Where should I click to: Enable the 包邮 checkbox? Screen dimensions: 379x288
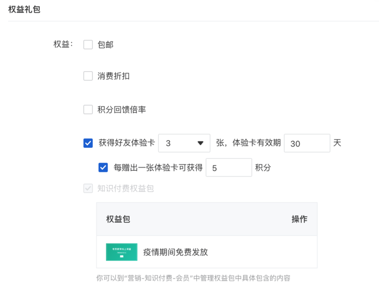tap(88, 45)
